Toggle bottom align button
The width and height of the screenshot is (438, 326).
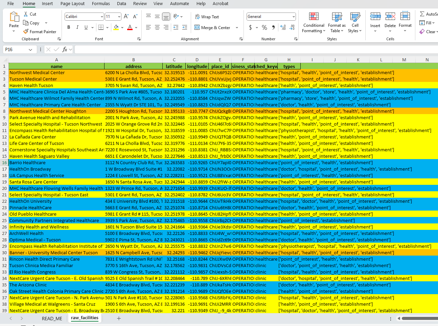click(x=166, y=16)
